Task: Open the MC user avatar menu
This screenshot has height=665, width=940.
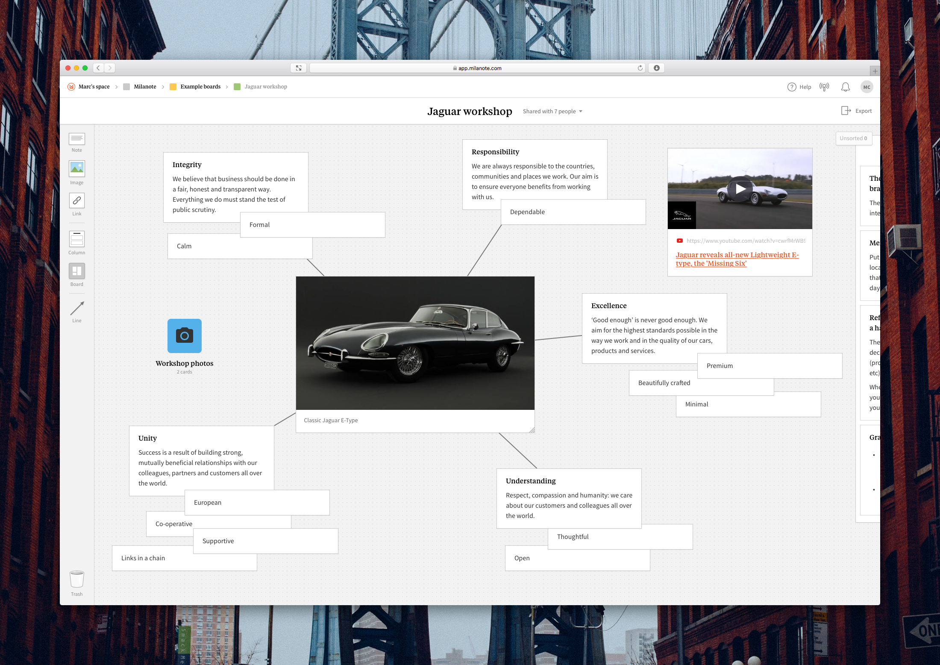Action: tap(867, 87)
